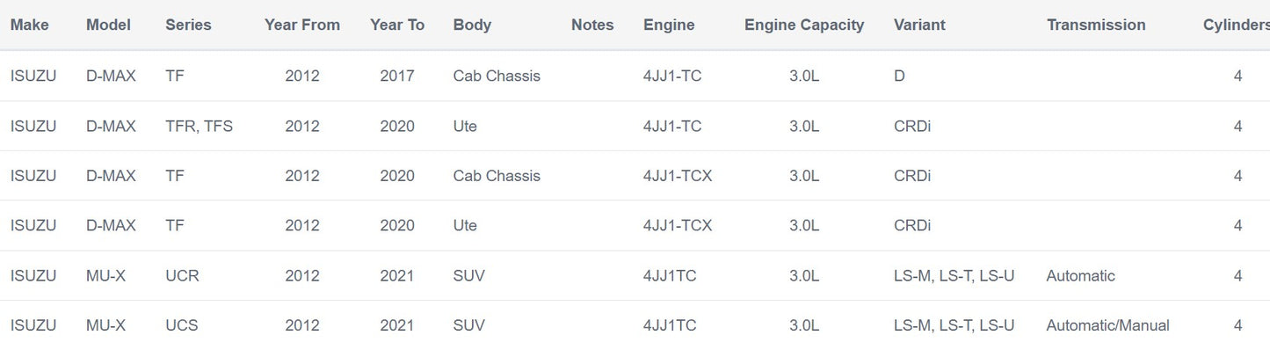Click the Engine Capacity column header
The width and height of the screenshot is (1270, 357).
804,25
